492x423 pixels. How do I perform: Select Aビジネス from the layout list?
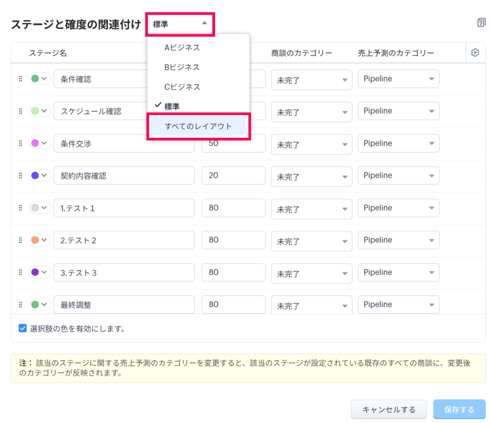pyautogui.click(x=182, y=48)
